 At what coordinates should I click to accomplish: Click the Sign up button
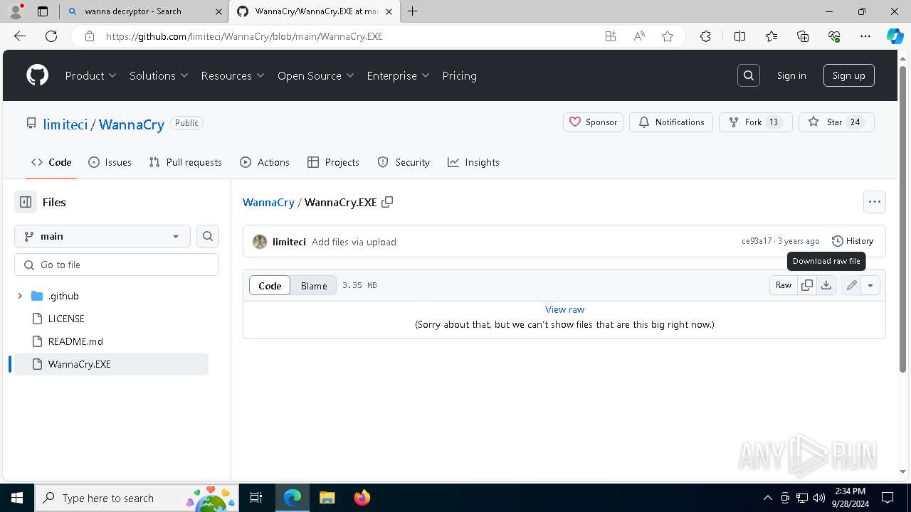pos(849,75)
